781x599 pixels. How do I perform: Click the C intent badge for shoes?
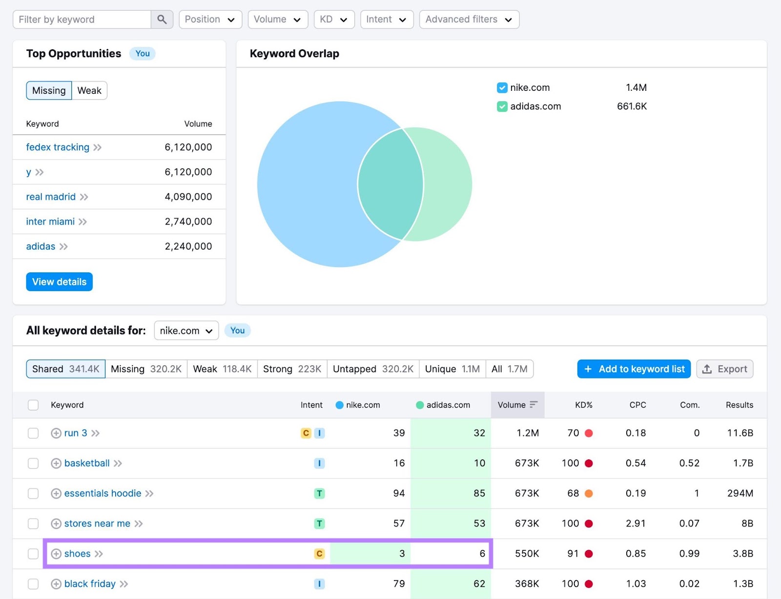click(x=319, y=554)
